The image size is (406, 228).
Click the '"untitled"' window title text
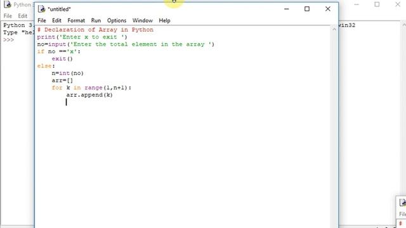[59, 9]
